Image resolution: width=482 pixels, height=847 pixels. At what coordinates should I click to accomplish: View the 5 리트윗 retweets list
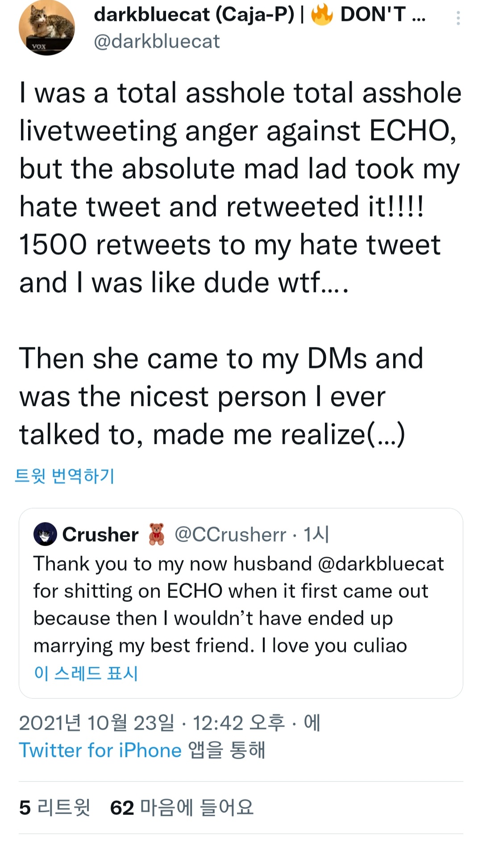[x=54, y=808]
